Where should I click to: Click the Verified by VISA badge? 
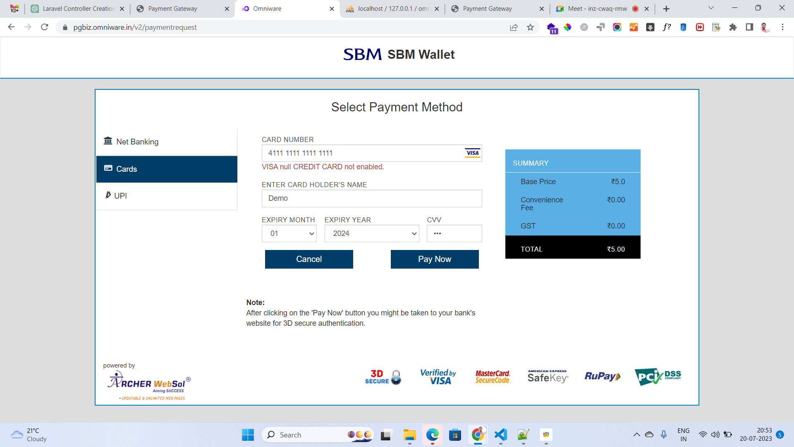(x=438, y=377)
